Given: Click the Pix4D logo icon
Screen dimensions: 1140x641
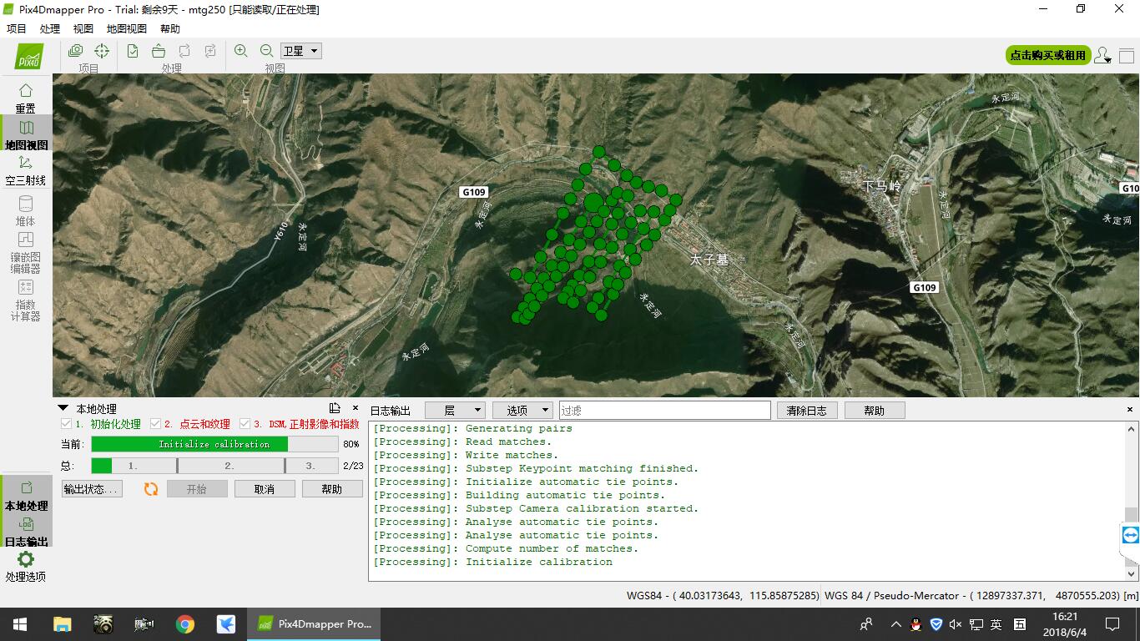Looking at the screenshot, I should coord(29,56).
